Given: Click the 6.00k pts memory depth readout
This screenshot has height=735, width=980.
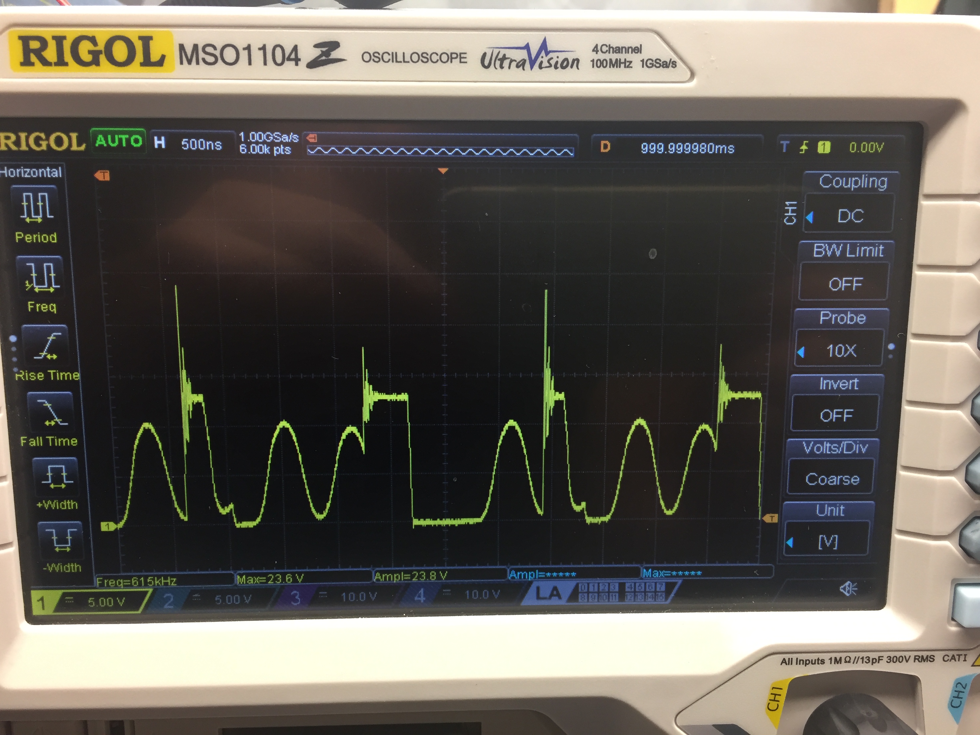Looking at the screenshot, I should pyautogui.click(x=265, y=150).
